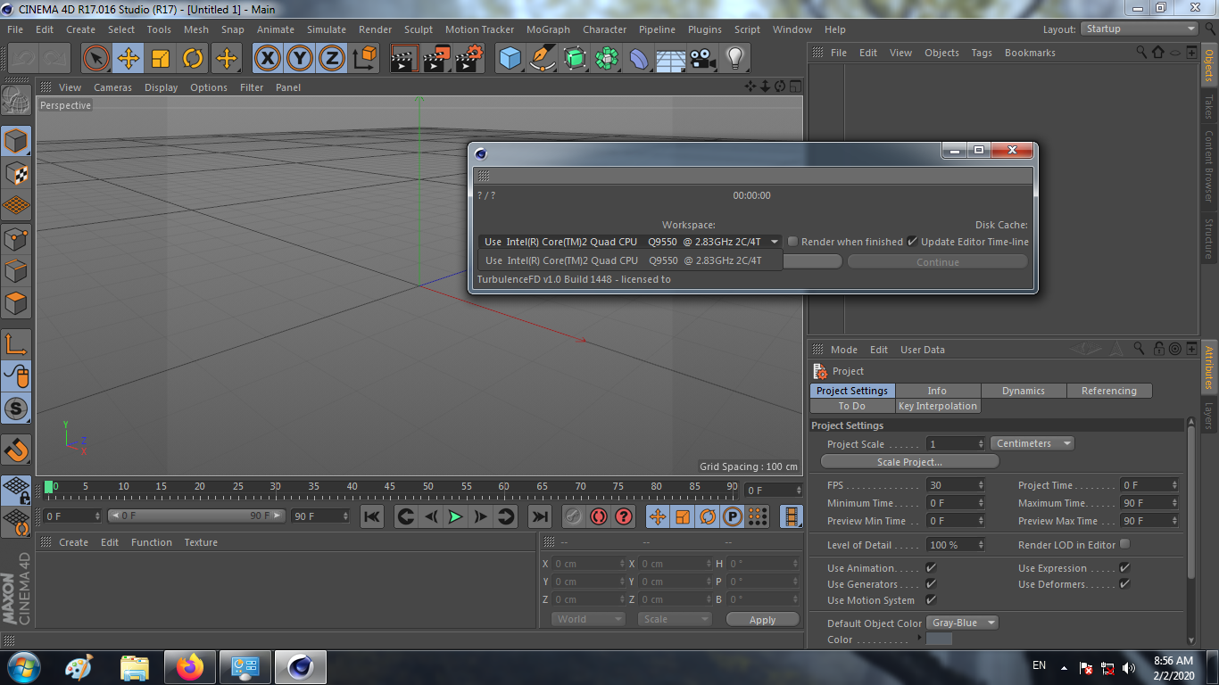Screen dimensions: 1219x685
Task: Open the deformer bend icon
Action: (x=640, y=59)
